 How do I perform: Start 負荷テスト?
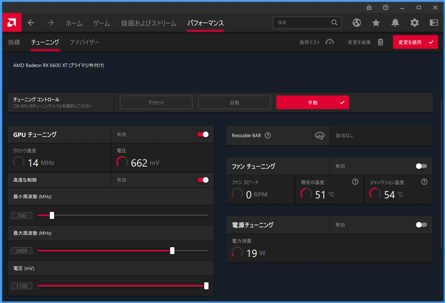(310, 42)
